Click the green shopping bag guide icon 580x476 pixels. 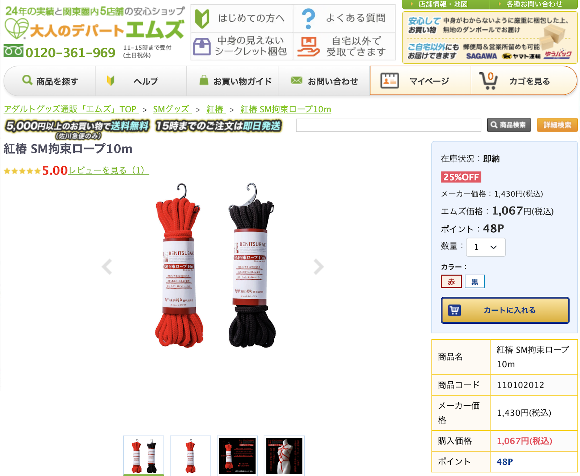(x=204, y=80)
